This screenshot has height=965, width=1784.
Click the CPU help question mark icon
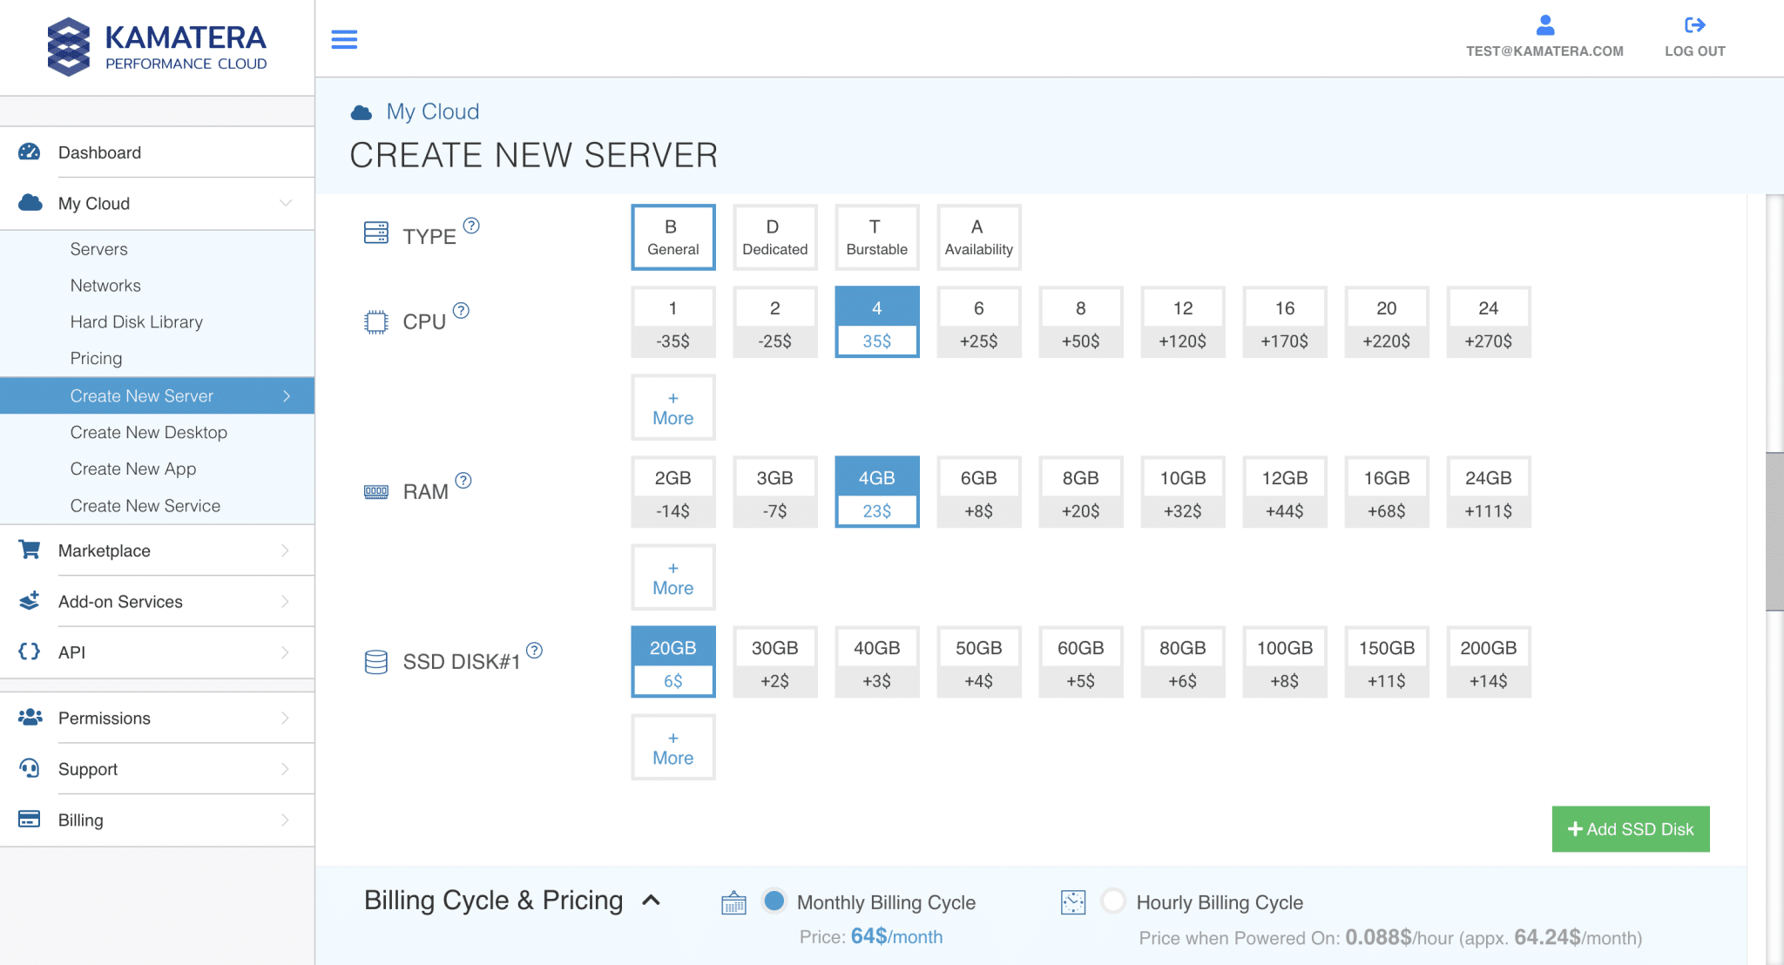pyautogui.click(x=462, y=310)
